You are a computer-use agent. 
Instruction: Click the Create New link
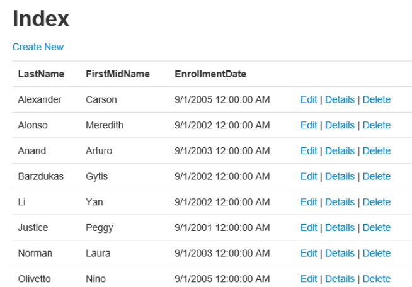[x=38, y=47]
